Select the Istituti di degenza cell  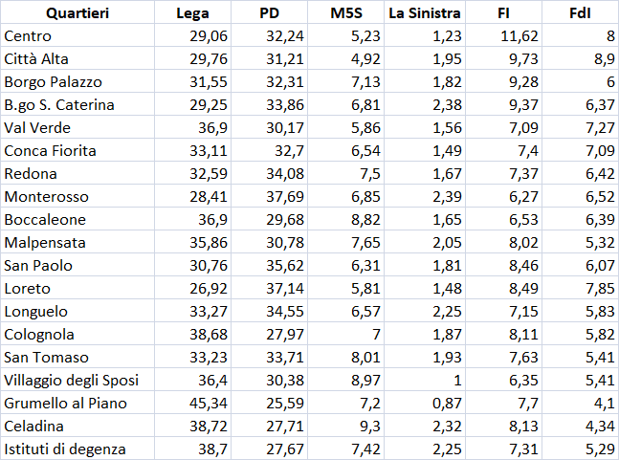coord(65,449)
